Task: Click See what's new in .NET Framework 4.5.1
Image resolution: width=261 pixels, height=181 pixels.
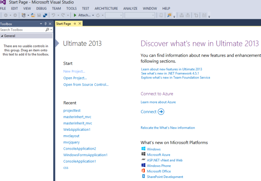Action: (170, 73)
